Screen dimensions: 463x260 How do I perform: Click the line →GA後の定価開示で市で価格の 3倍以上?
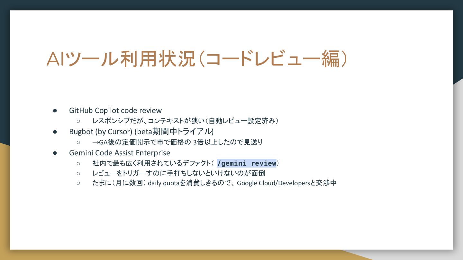[177, 142]
